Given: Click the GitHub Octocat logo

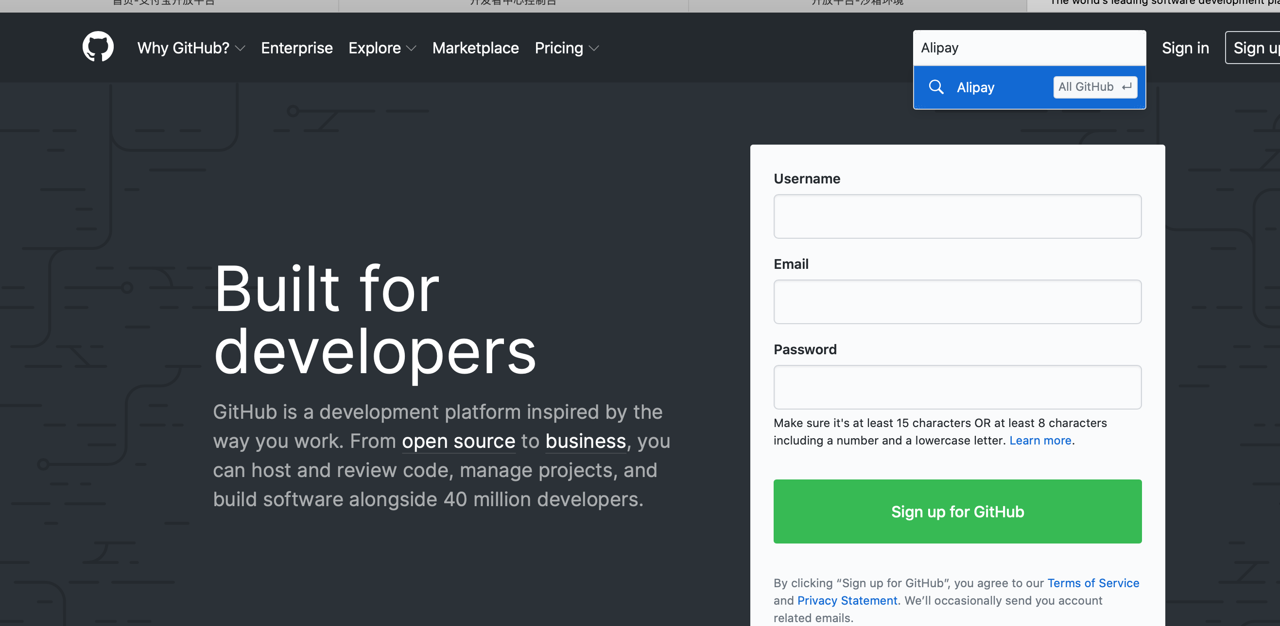Looking at the screenshot, I should (98, 47).
